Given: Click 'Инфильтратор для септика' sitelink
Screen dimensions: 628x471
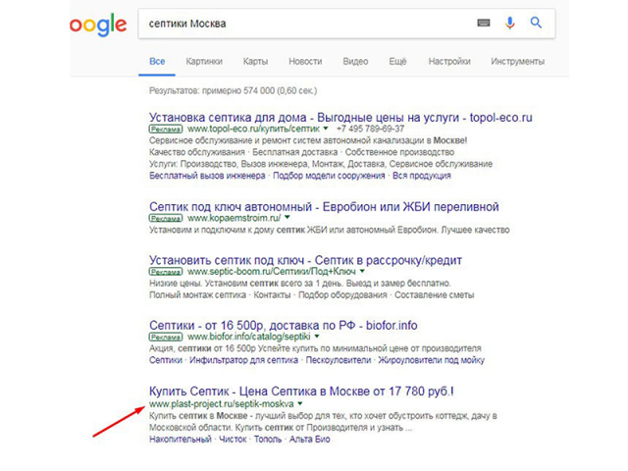Looking at the screenshot, I should tap(243, 360).
